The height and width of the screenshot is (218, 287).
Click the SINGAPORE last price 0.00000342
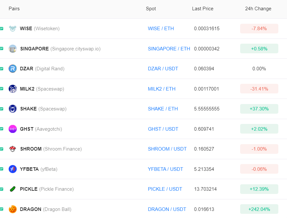[x=207, y=49]
